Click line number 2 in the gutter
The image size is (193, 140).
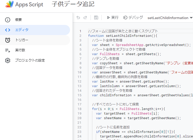pyautogui.click(x=80, y=36)
